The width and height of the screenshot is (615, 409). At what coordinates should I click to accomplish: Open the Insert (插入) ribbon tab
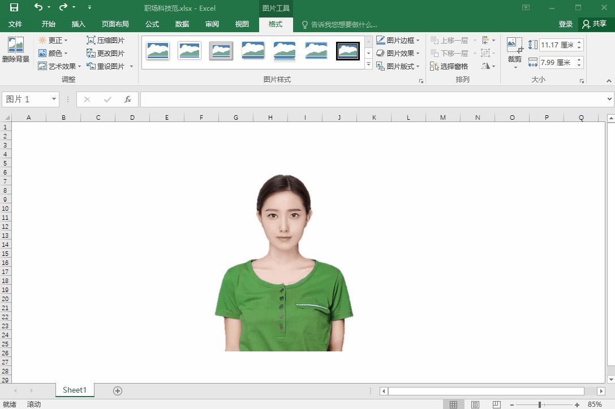click(78, 24)
